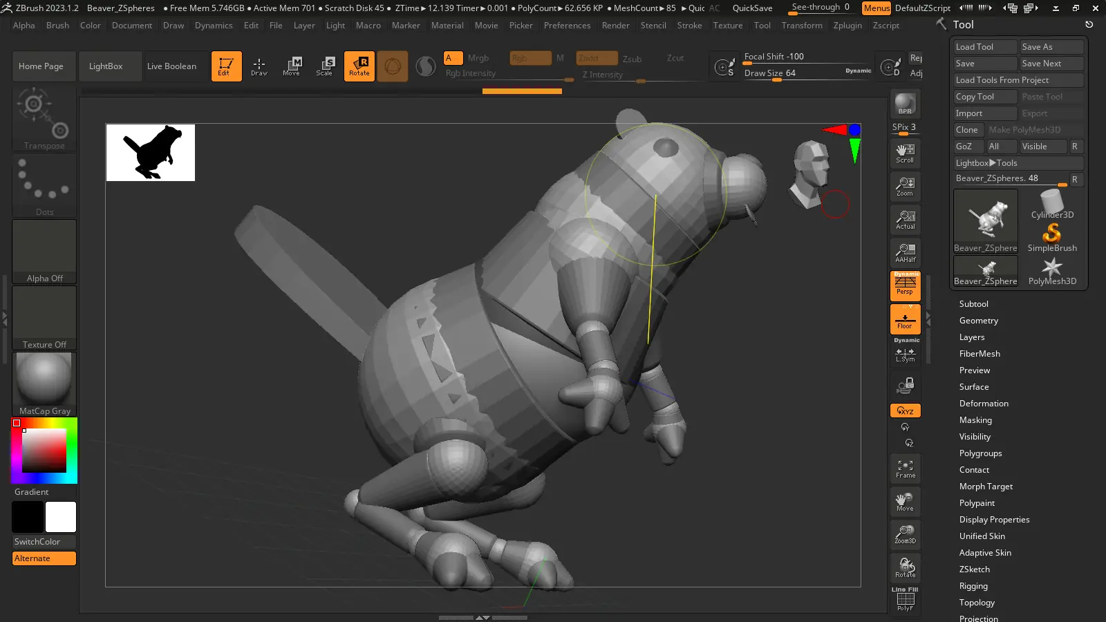The width and height of the screenshot is (1106, 622).
Task: Click the Actual size icon
Action: [905, 220]
